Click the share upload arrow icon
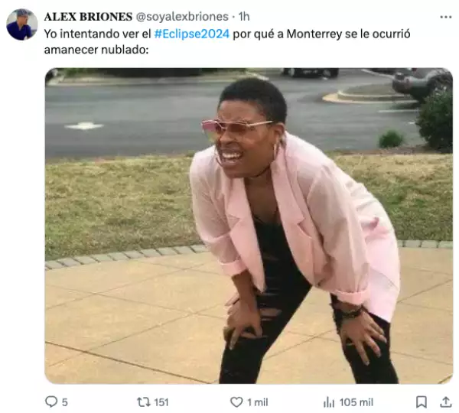 point(446,402)
